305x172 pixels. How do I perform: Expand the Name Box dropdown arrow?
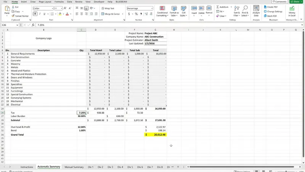pos(17,25)
